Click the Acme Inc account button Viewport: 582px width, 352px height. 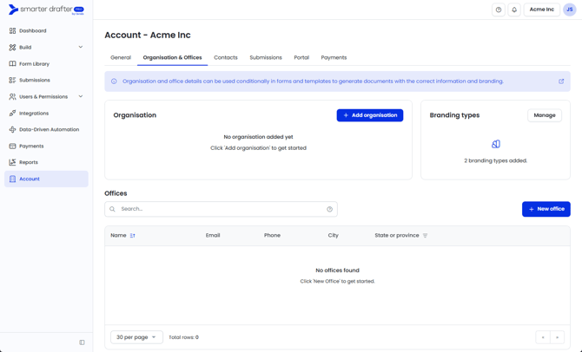(x=541, y=10)
